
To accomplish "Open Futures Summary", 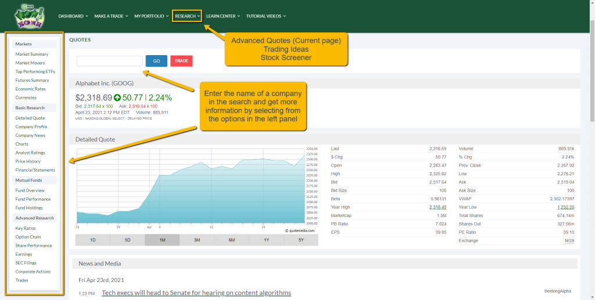I will click(33, 80).
